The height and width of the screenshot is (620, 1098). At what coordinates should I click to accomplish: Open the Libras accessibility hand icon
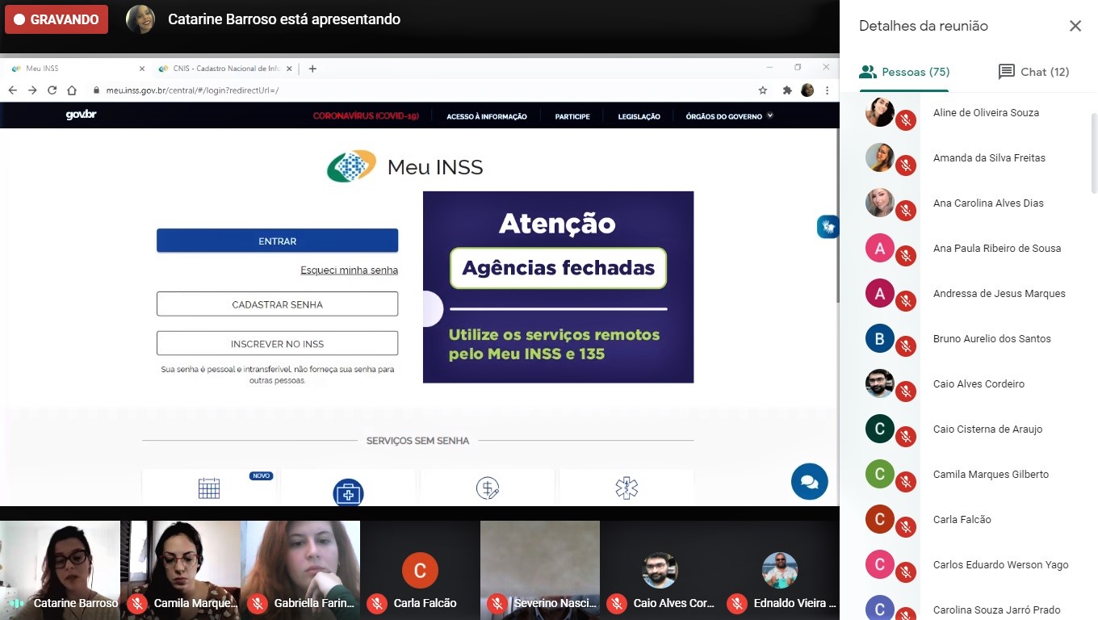(x=828, y=227)
